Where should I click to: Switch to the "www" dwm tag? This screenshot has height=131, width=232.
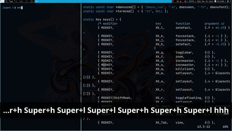(11, 1)
